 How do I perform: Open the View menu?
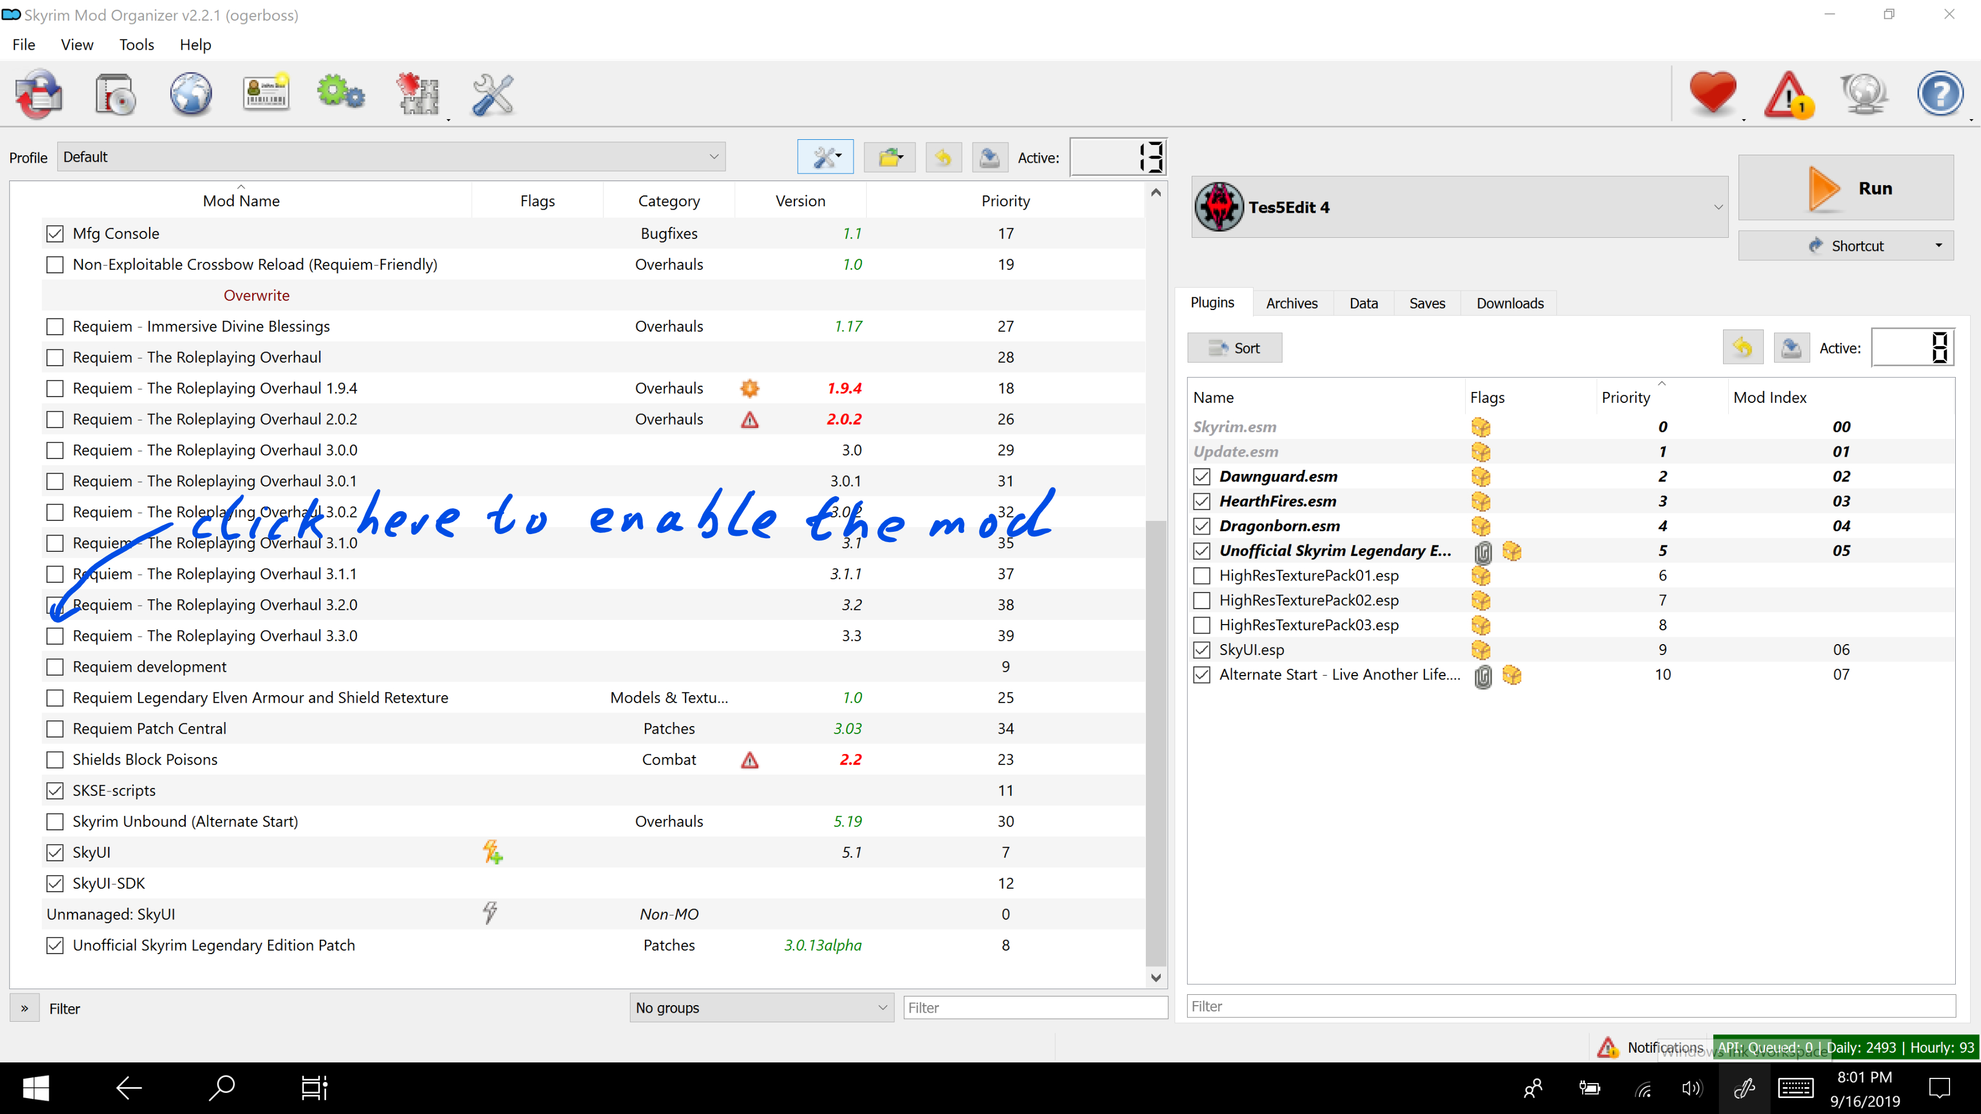77,45
